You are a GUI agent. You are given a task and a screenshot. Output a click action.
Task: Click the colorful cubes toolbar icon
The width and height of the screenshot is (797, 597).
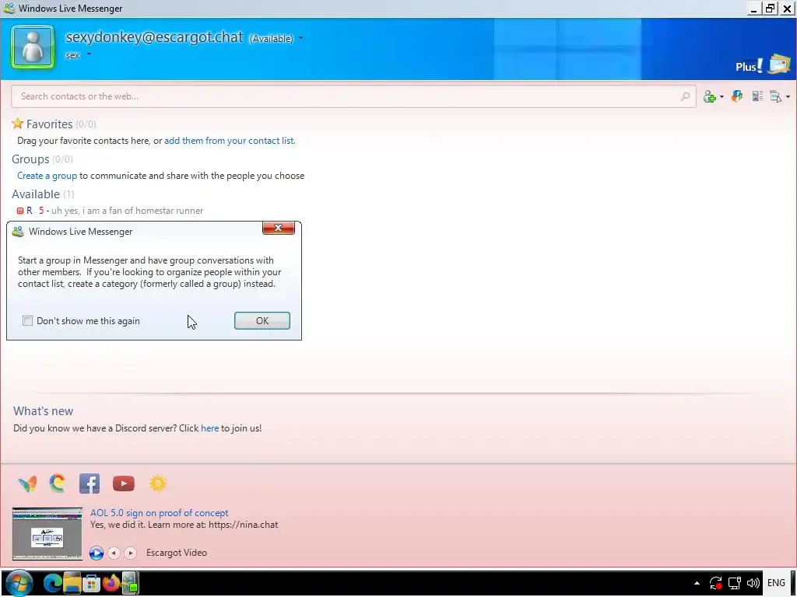pyautogui.click(x=737, y=96)
